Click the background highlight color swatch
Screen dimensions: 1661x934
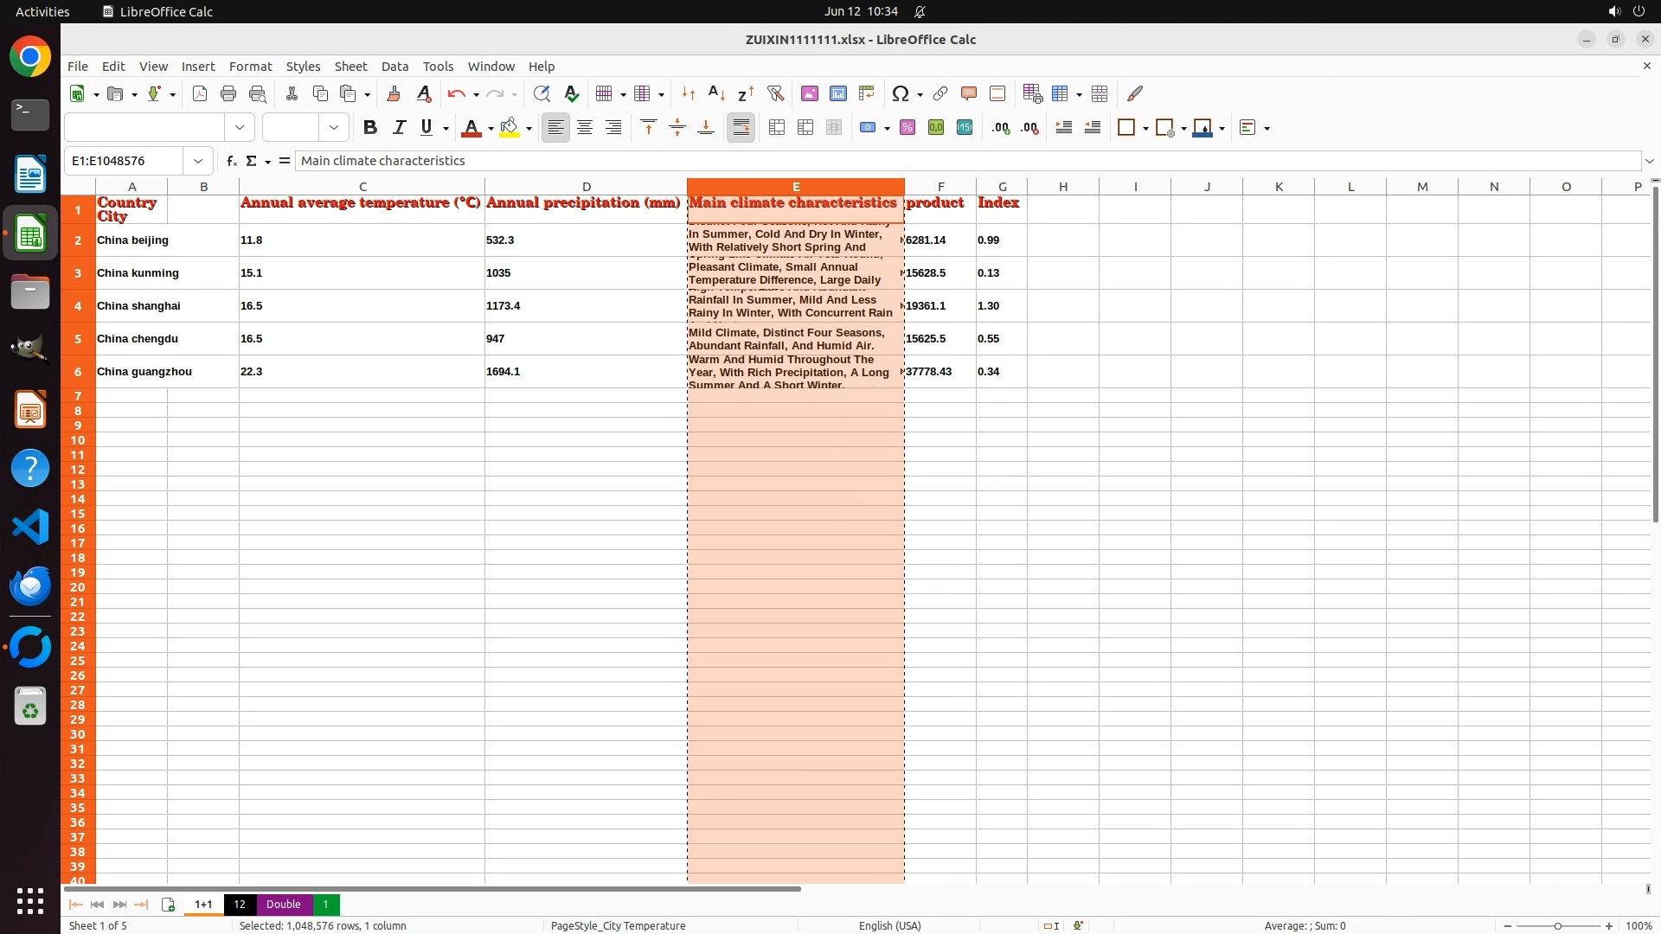510,128
